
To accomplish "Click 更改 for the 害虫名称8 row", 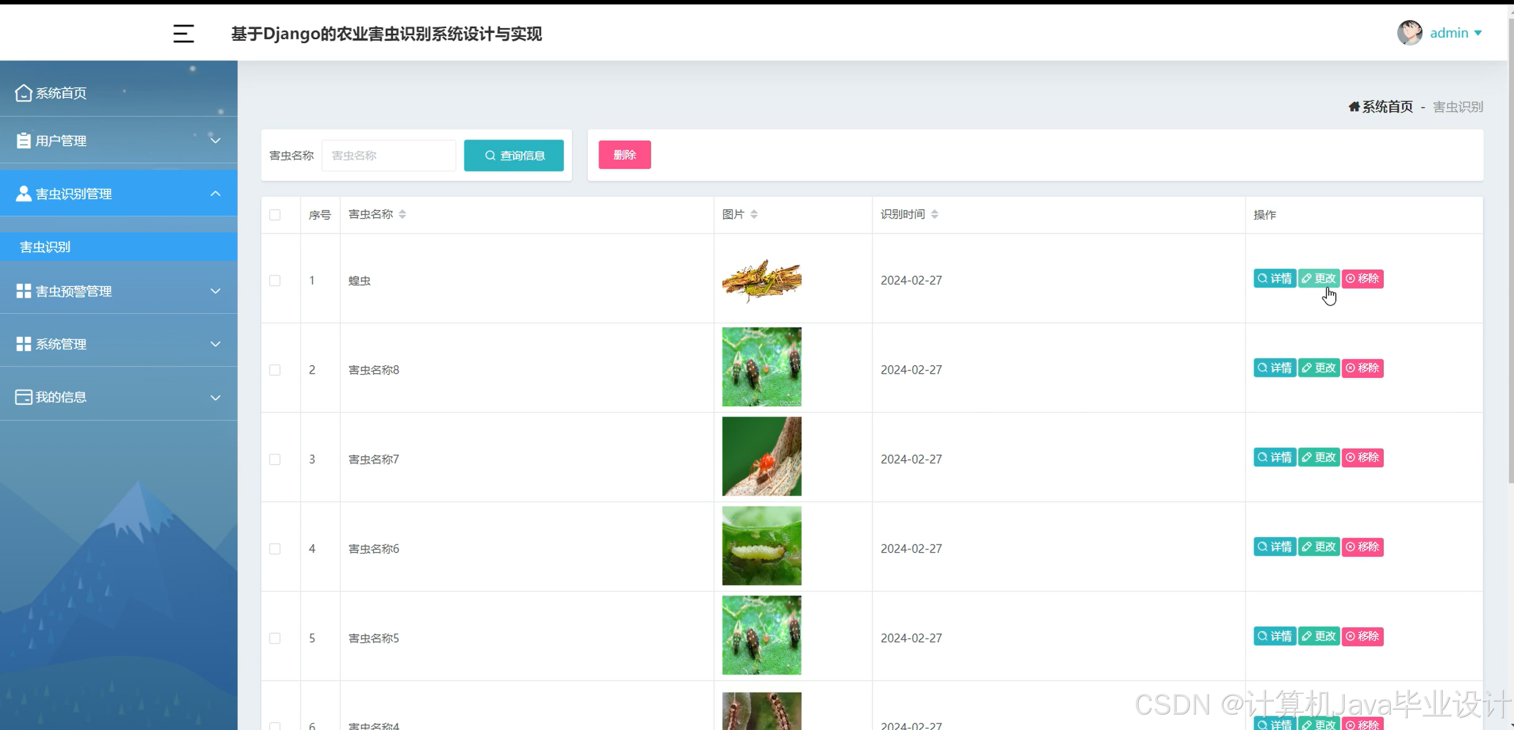I will click(x=1319, y=368).
